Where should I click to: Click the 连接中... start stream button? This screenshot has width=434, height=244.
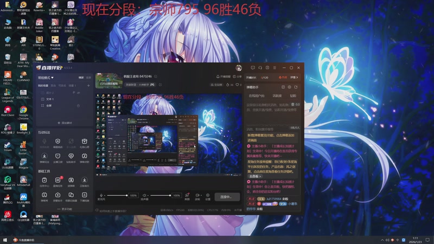(227, 197)
